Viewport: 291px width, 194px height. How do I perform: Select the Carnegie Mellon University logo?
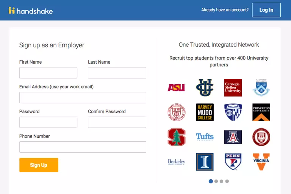tap(233, 88)
